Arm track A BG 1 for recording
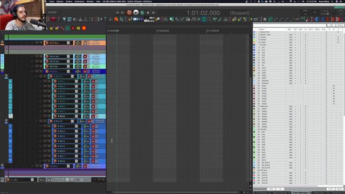Viewport: 345px width, 194px height. coord(55,81)
